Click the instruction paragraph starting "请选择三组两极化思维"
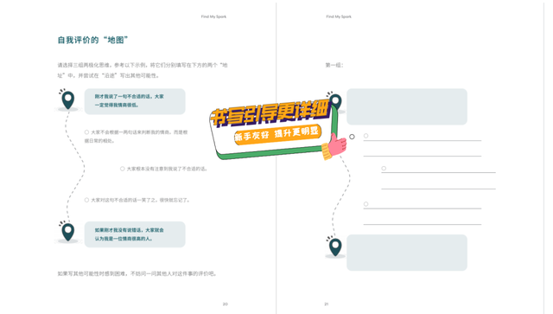Viewport: 553px width, 314px height. tap(143, 70)
